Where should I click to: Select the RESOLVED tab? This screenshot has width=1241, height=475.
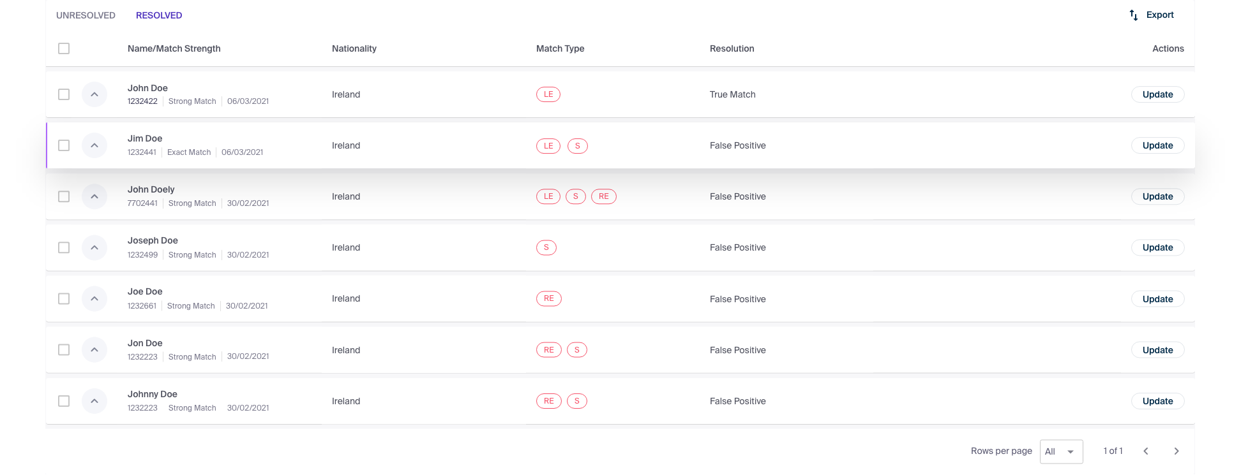[x=159, y=15]
